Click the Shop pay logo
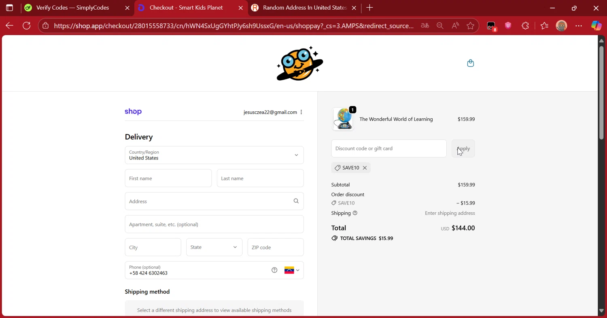This screenshot has width=607, height=318. point(133,112)
